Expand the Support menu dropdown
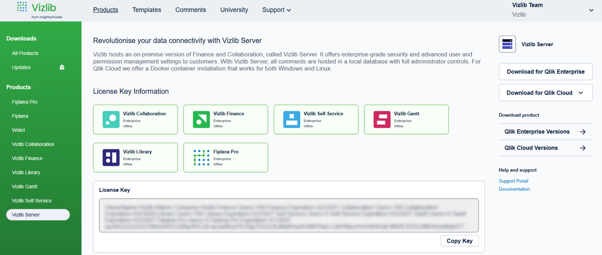The height and width of the screenshot is (255, 602). [x=276, y=10]
